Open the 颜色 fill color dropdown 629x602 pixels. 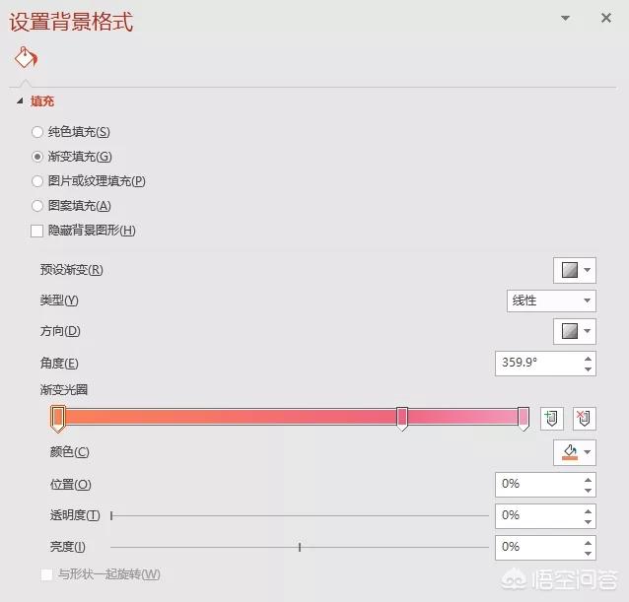[575, 452]
